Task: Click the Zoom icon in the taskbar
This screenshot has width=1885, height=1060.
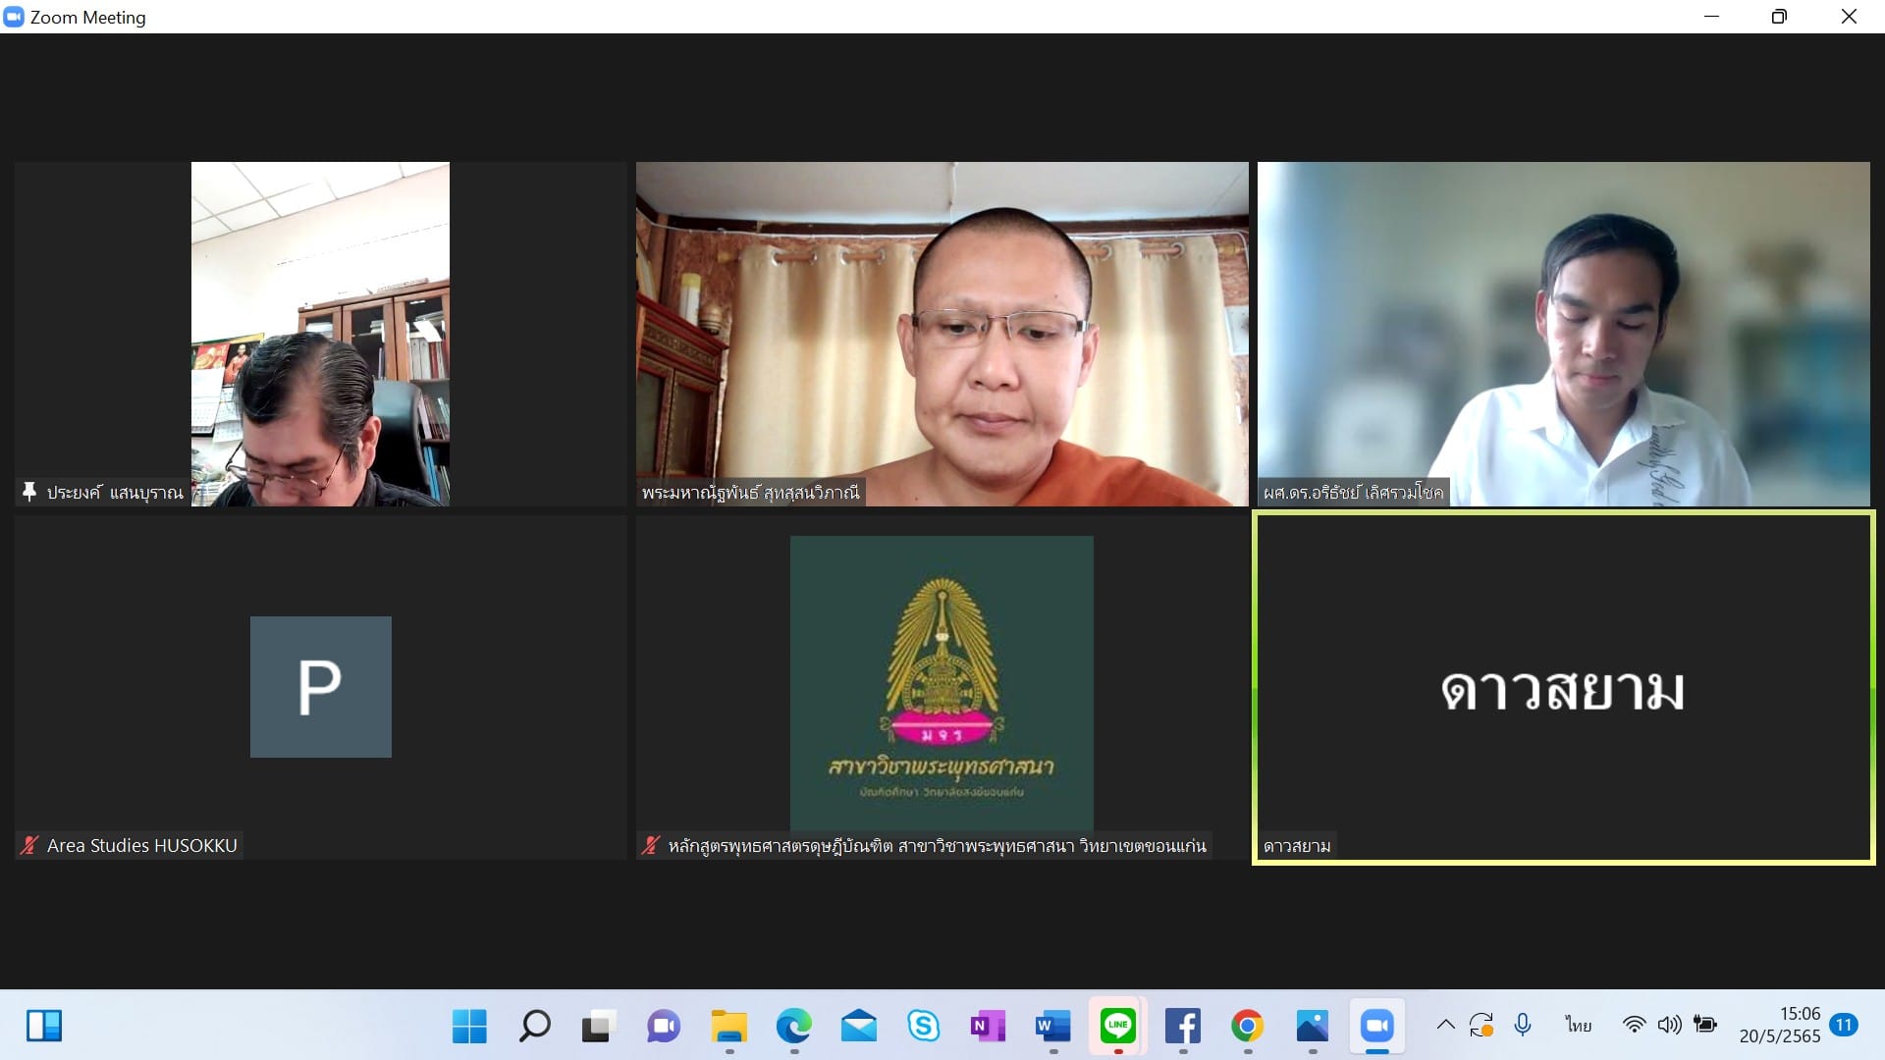Action: pos(1376,1027)
